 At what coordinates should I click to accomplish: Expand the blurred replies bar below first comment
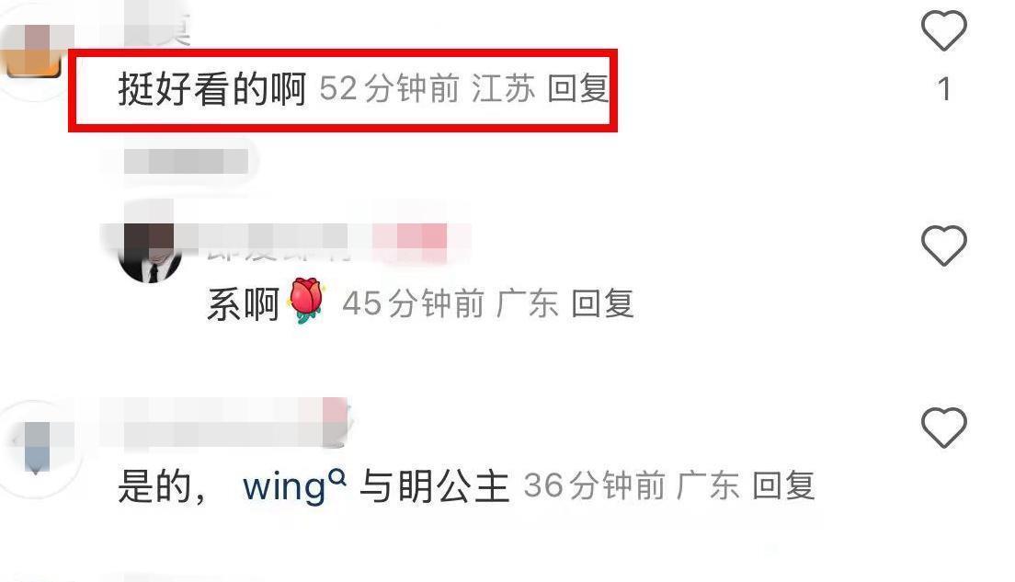(x=186, y=161)
